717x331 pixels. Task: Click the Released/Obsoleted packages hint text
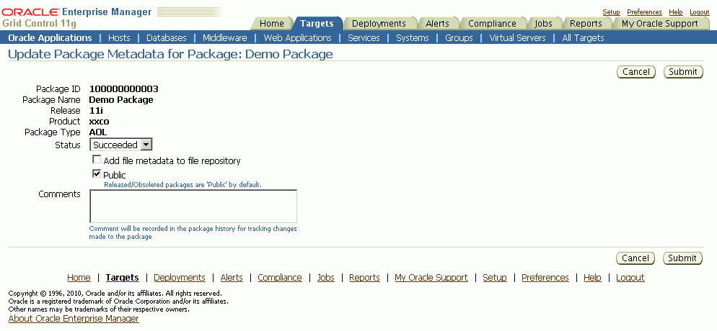click(x=183, y=185)
